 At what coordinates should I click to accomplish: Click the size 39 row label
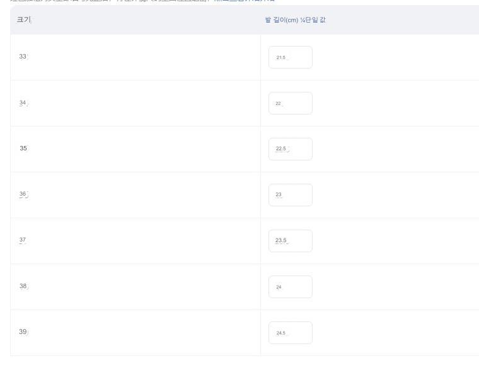[x=23, y=332]
